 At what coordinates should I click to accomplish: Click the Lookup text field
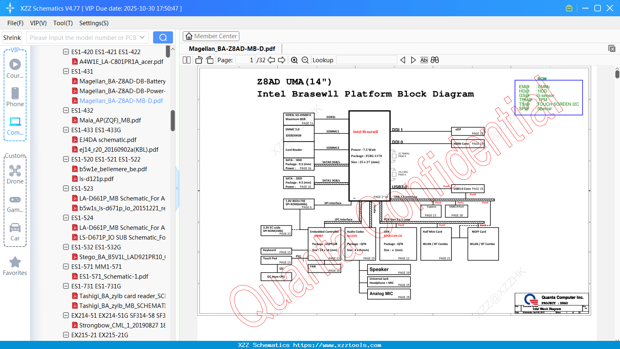click(366, 60)
